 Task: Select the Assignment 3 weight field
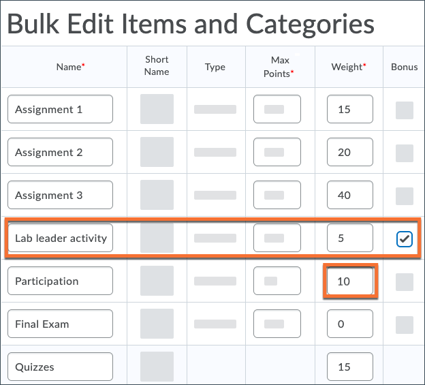349,196
